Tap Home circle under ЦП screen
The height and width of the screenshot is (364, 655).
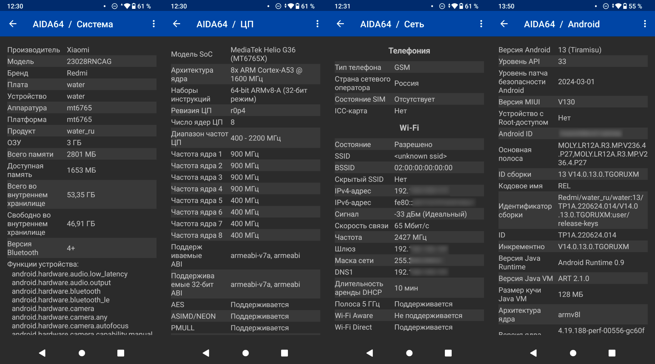coord(246,353)
